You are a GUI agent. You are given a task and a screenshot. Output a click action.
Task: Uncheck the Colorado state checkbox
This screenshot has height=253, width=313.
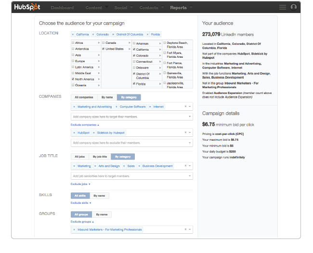click(134, 55)
